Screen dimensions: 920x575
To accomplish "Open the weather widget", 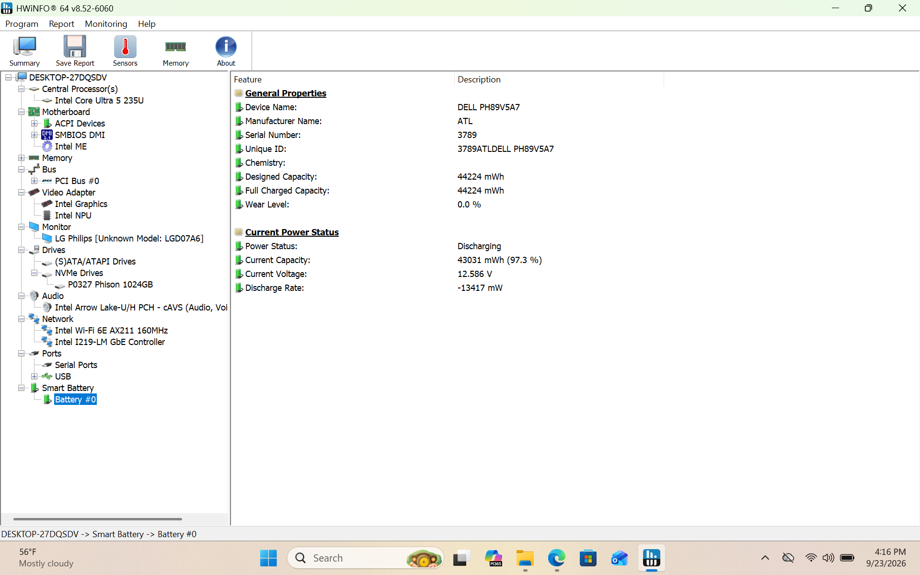I will pos(46,558).
